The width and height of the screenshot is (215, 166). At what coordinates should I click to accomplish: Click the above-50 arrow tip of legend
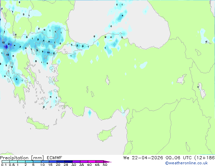coord(107,162)
